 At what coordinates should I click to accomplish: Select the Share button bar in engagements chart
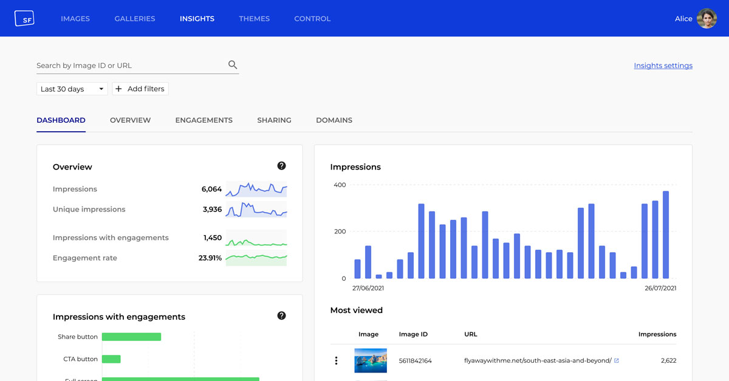pos(132,336)
